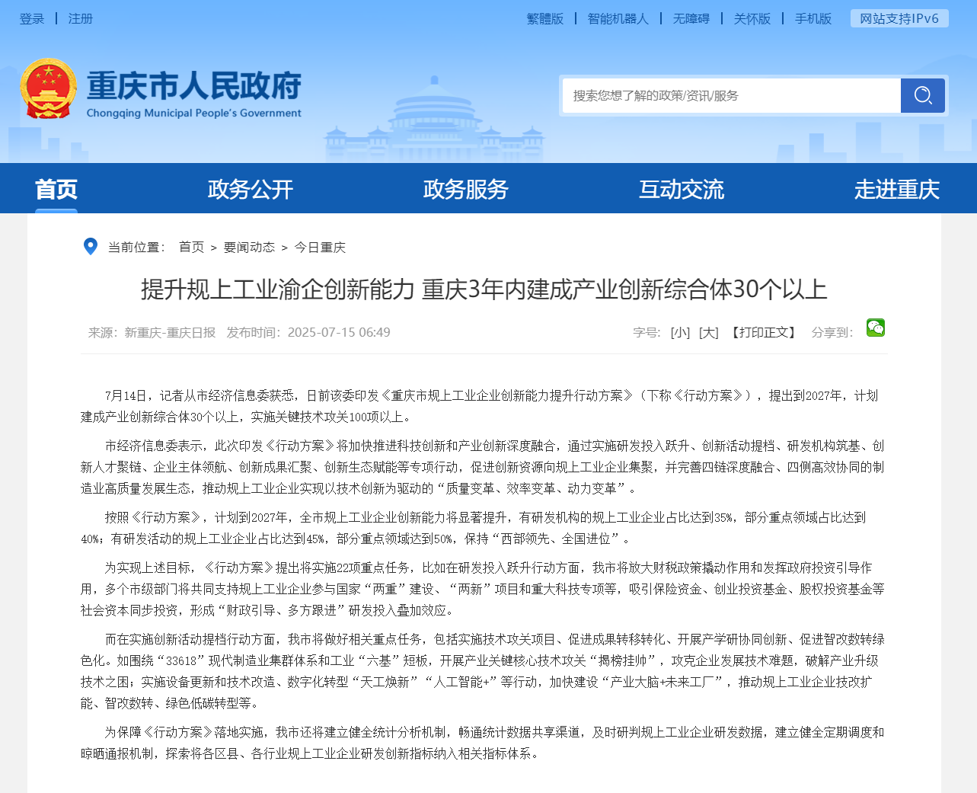Open 走进重庆 navigation tab
The height and width of the screenshot is (793, 977).
tap(897, 189)
